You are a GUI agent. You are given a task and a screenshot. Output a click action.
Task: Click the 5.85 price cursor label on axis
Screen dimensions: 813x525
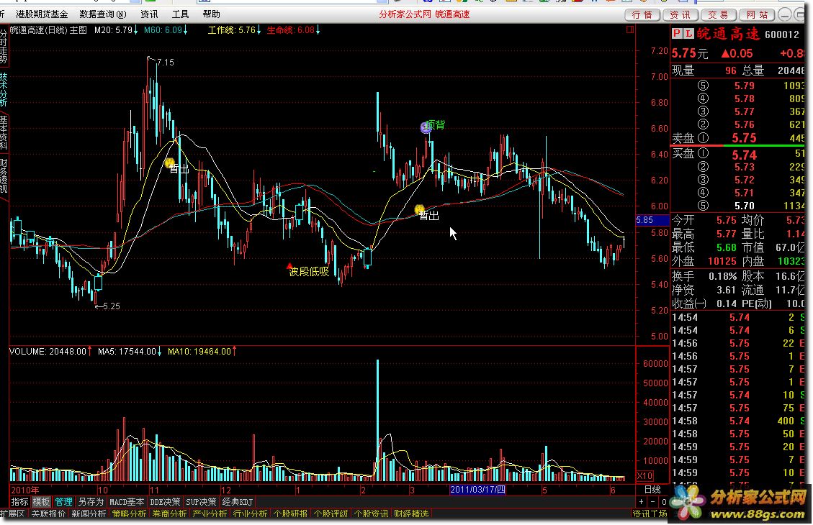tap(652, 220)
